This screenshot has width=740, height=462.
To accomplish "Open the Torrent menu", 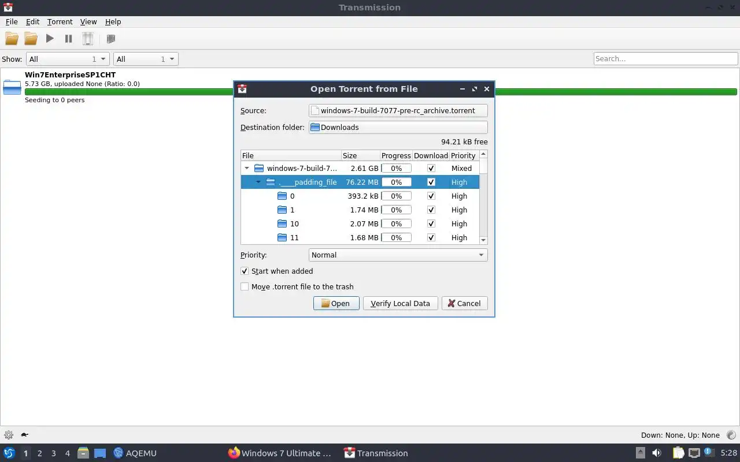I will tap(60, 21).
